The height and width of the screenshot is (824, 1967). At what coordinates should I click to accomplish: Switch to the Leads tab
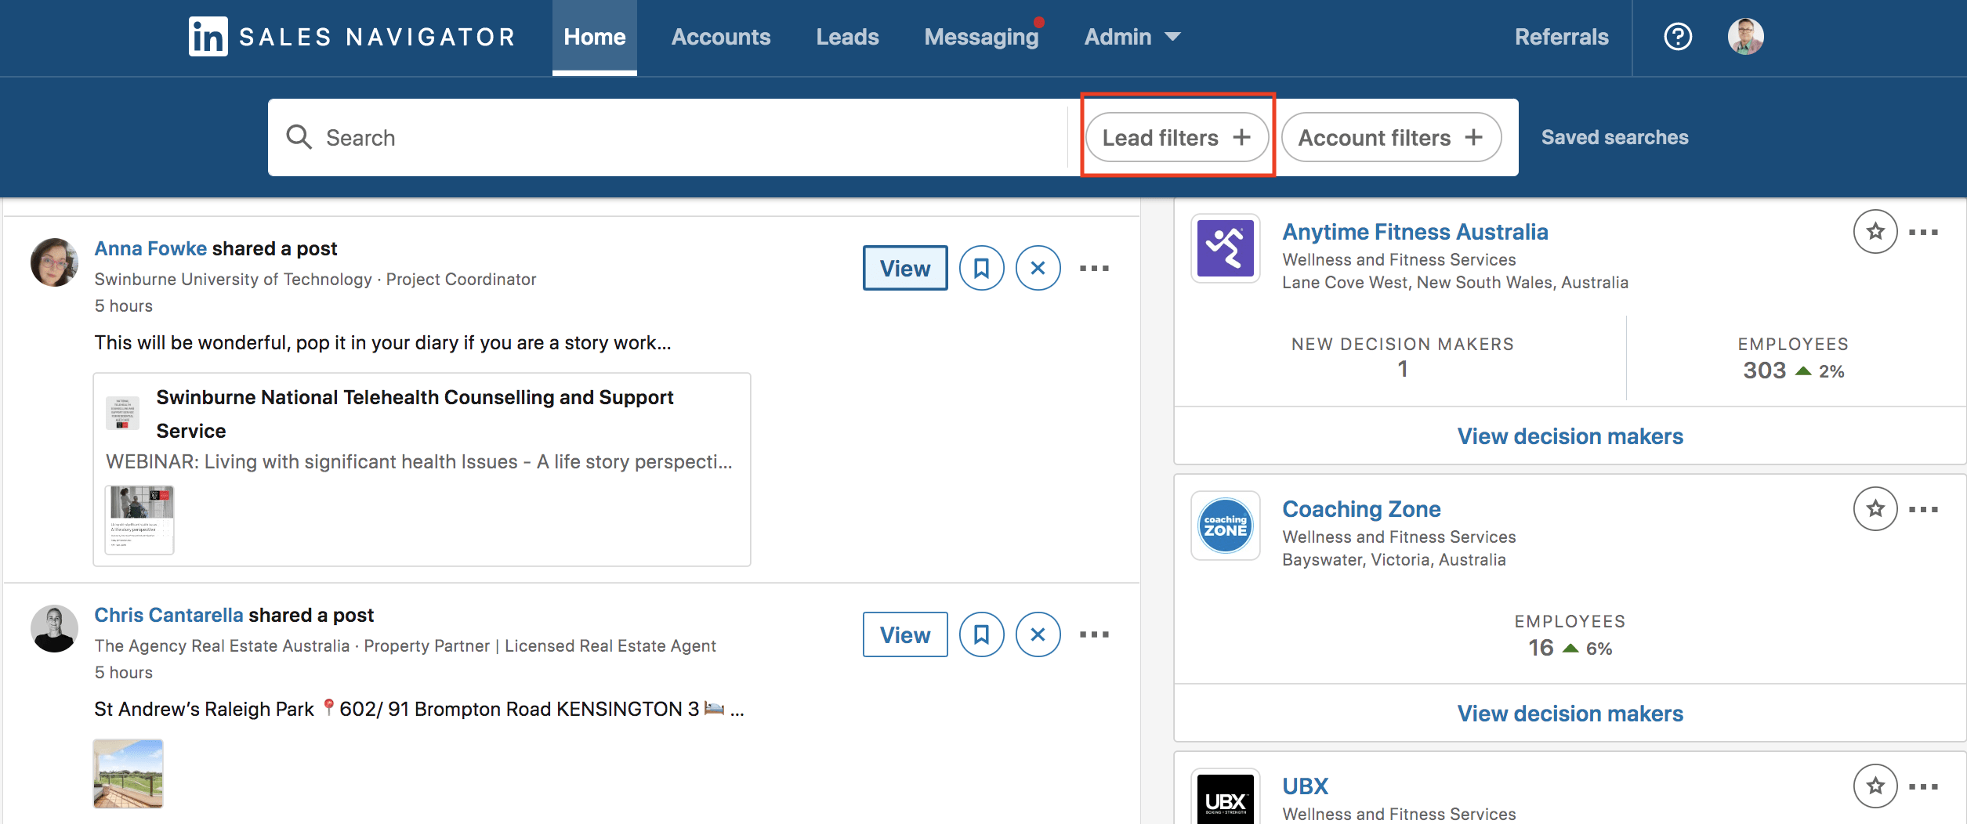pyautogui.click(x=847, y=37)
